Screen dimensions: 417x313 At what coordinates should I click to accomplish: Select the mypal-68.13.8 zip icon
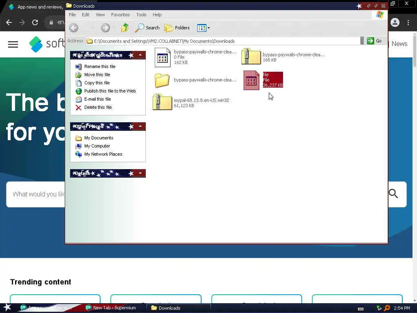point(162,102)
